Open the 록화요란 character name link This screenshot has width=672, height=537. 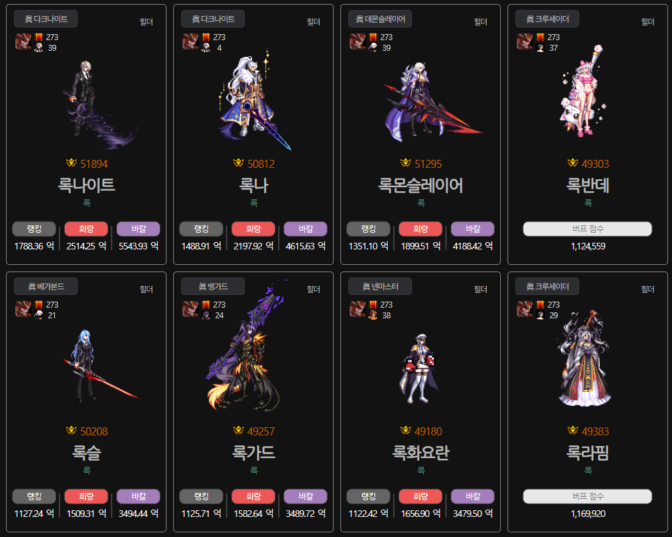tap(421, 453)
